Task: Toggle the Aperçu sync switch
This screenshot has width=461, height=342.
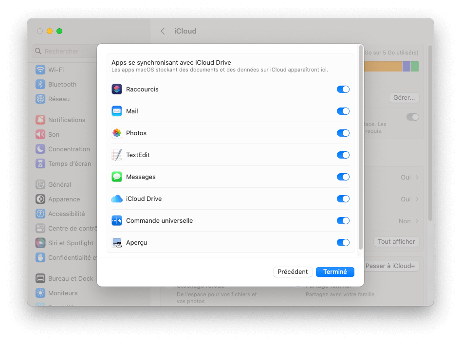Action: point(343,243)
